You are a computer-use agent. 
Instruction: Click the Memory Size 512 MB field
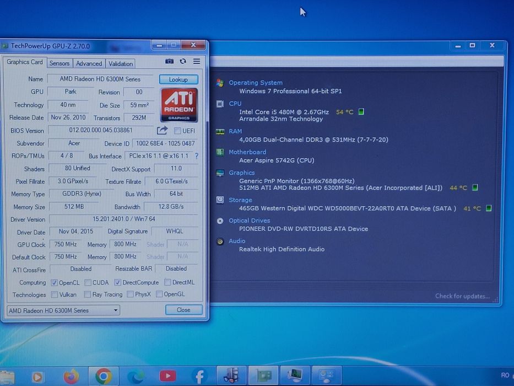pos(74,207)
